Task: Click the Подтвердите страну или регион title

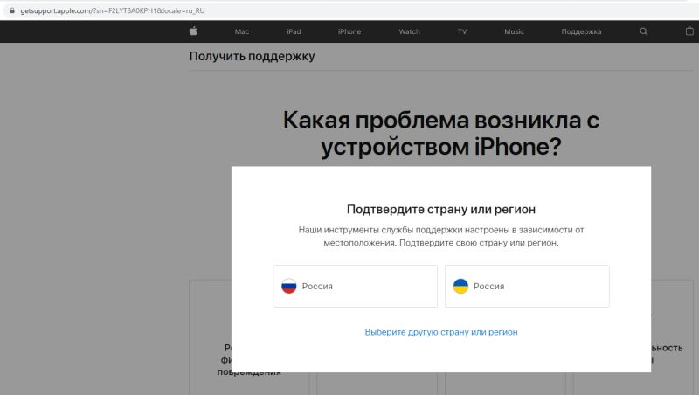Action: pos(441,209)
